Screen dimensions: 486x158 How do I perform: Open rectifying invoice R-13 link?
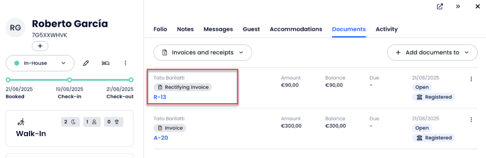160,97
